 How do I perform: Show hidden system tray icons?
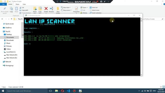coord(139,91)
